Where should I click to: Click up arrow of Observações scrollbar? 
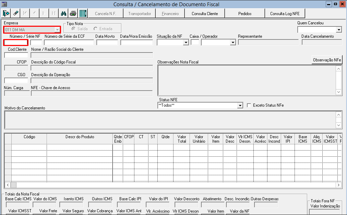(x=338, y=69)
